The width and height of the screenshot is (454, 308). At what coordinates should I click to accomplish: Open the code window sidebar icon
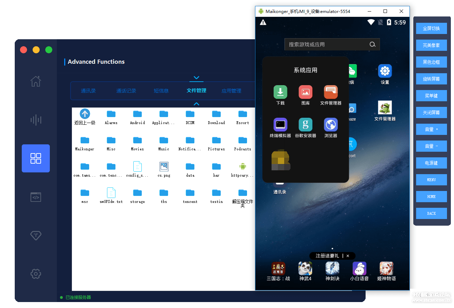tap(36, 197)
